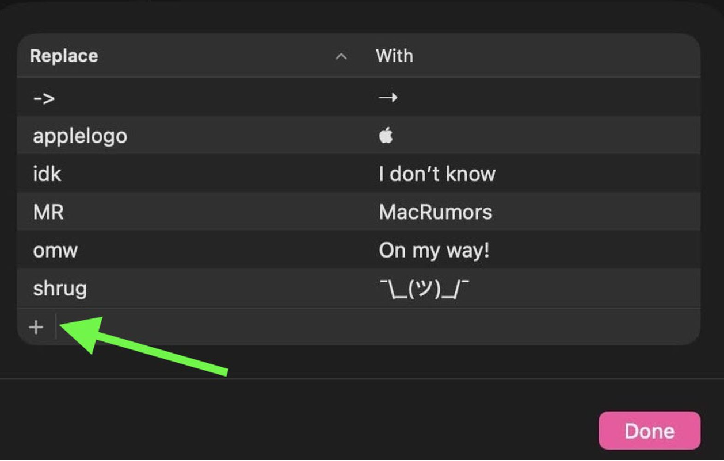724x461 pixels.
Task: Toggle sort order chevron in Replace header
Action: click(x=341, y=56)
